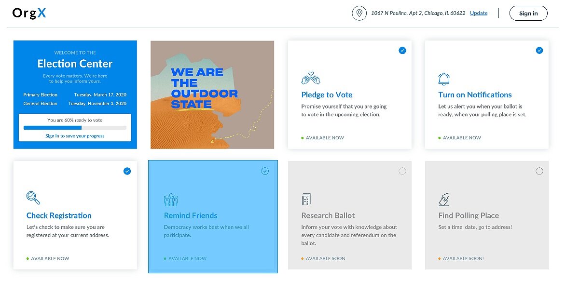Click 'You are 60% ready to vote' text

coord(75,120)
